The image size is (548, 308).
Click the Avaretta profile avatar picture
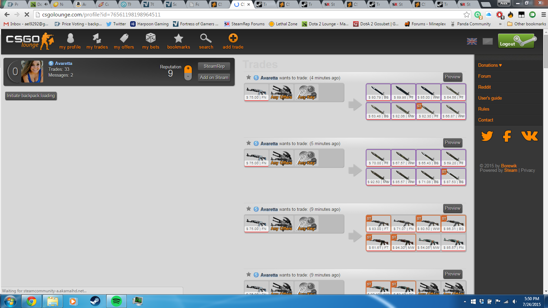click(x=32, y=72)
